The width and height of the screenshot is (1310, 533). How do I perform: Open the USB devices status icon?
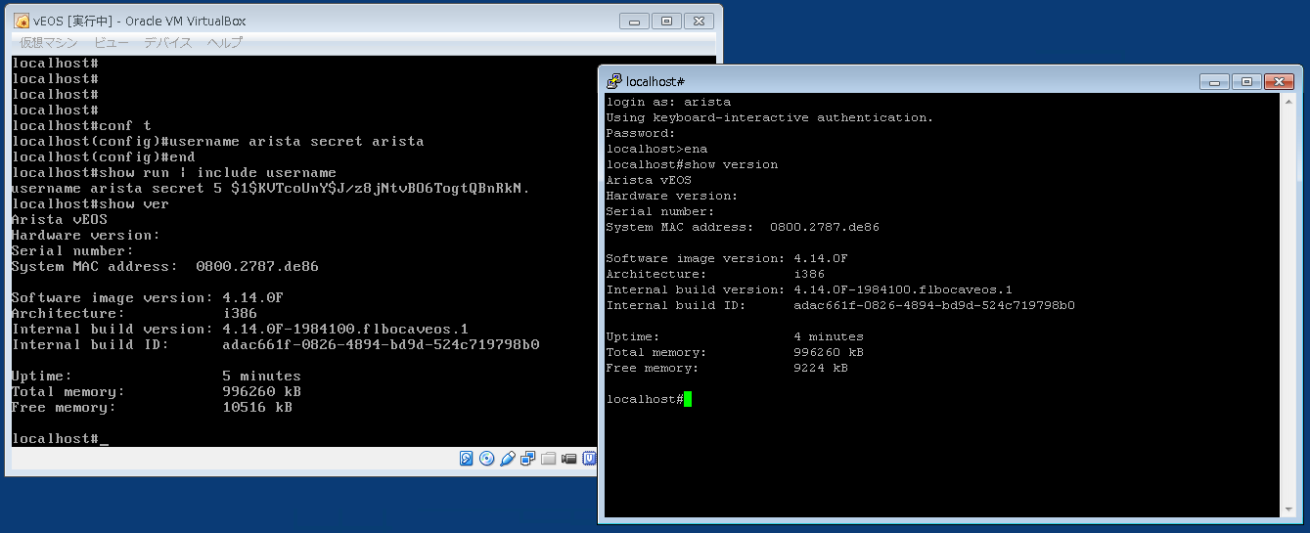(507, 458)
